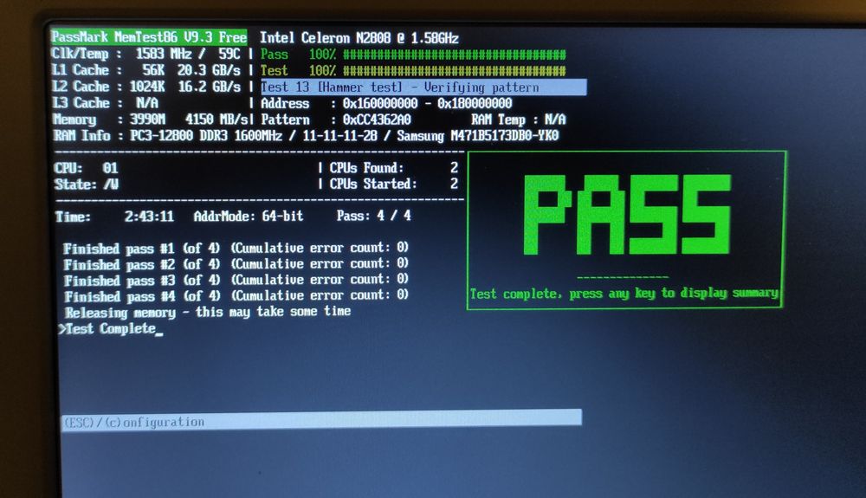Click the L3 Cache N/A entry
This screenshot has height=498, width=866.
105,103
